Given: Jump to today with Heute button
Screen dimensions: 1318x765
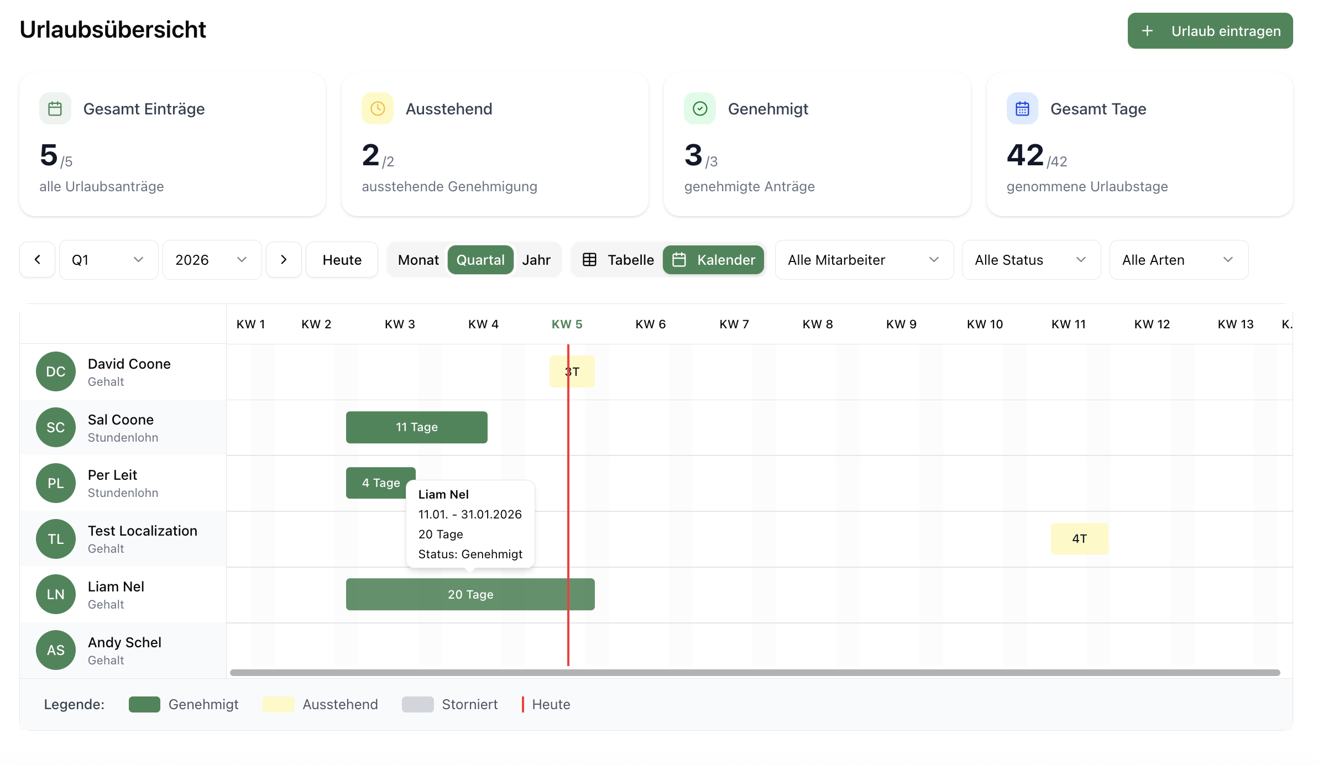Looking at the screenshot, I should click(x=342, y=260).
